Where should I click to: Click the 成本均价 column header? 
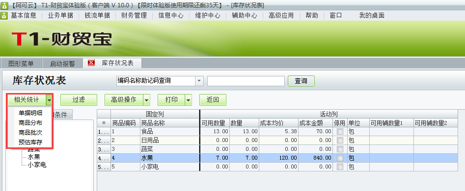tap(278, 123)
